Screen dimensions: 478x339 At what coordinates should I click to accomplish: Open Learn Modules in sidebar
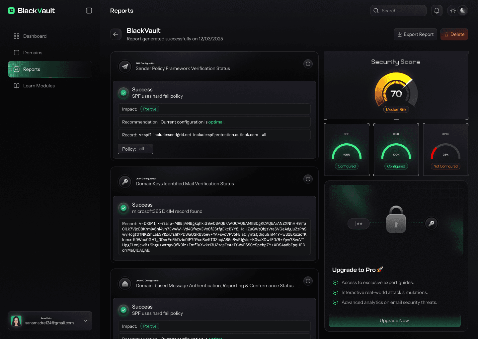50,86
